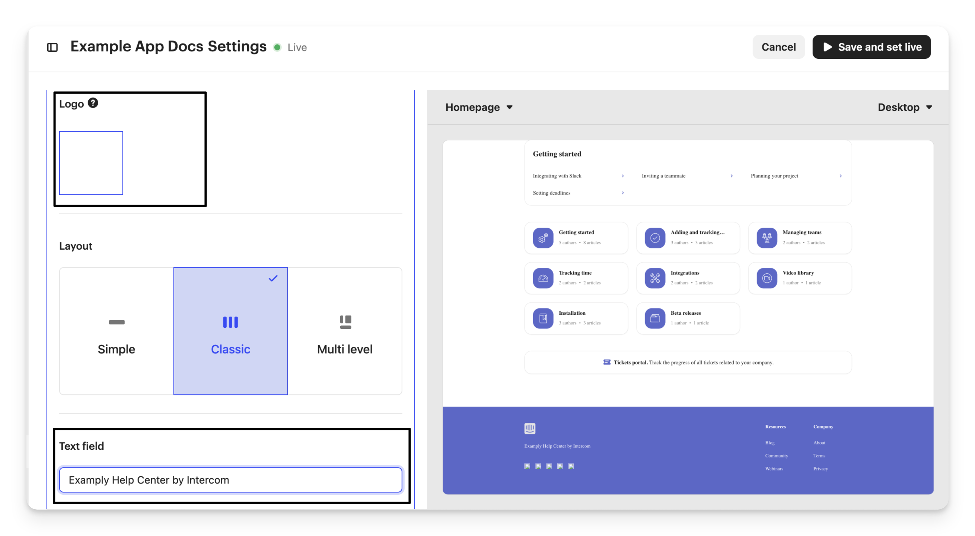Viewport: 975px width, 536px height.
Task: Click the Cancel button
Action: click(x=778, y=47)
